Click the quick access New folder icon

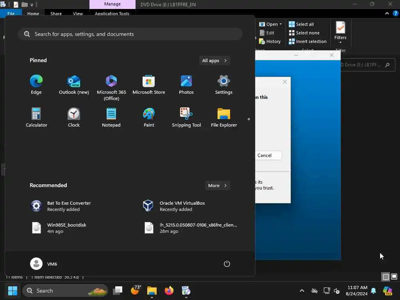pos(25,4)
